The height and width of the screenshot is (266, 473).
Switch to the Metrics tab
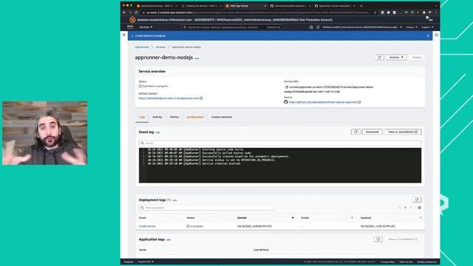[x=174, y=117]
